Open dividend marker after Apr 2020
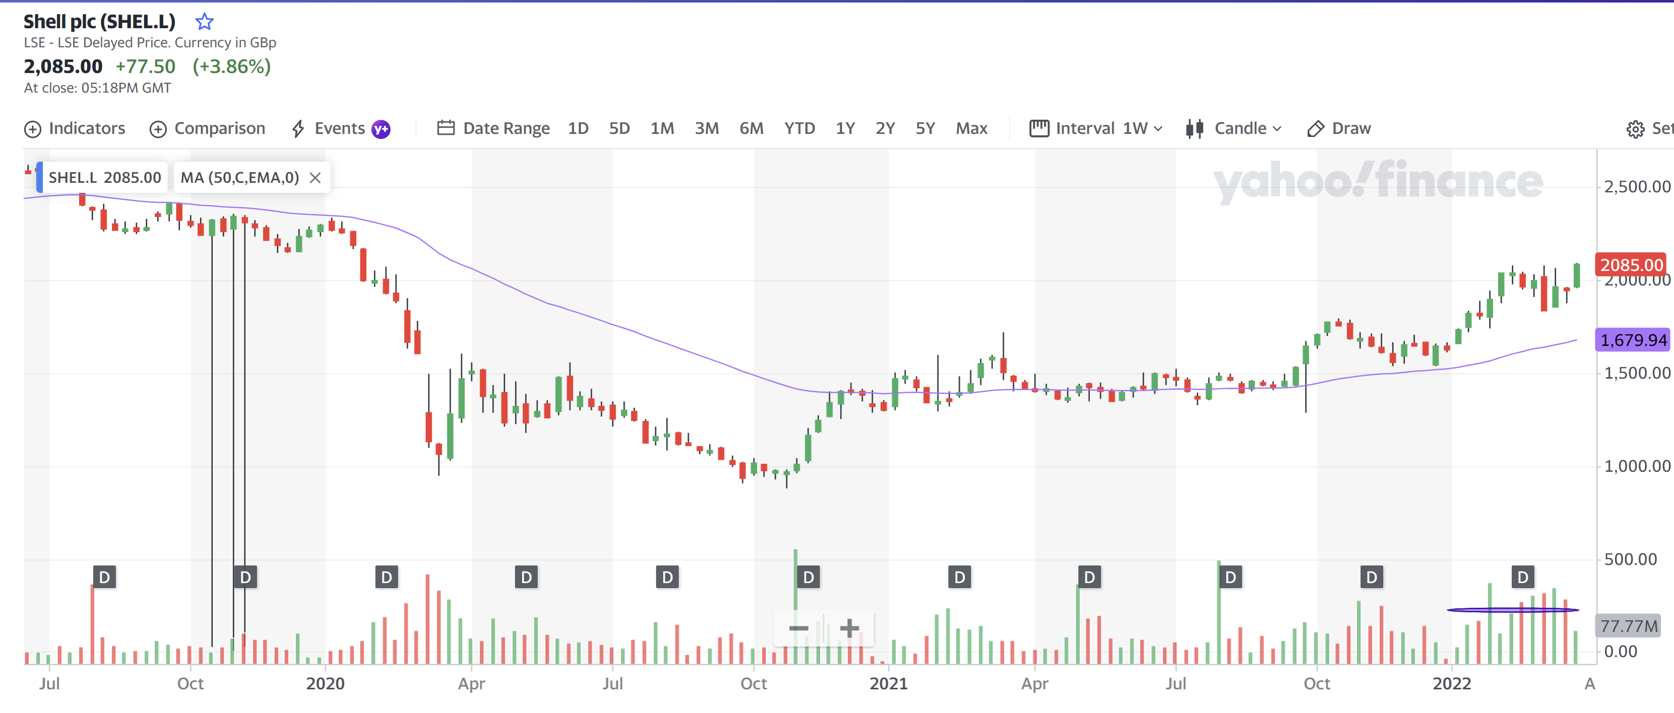The height and width of the screenshot is (713, 1674). click(x=527, y=577)
